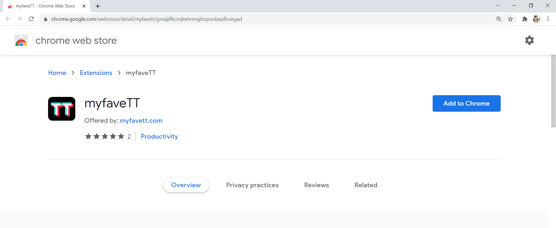The image size is (556, 228).
Task: Open the myfavett.com publisher link
Action: 141,121
